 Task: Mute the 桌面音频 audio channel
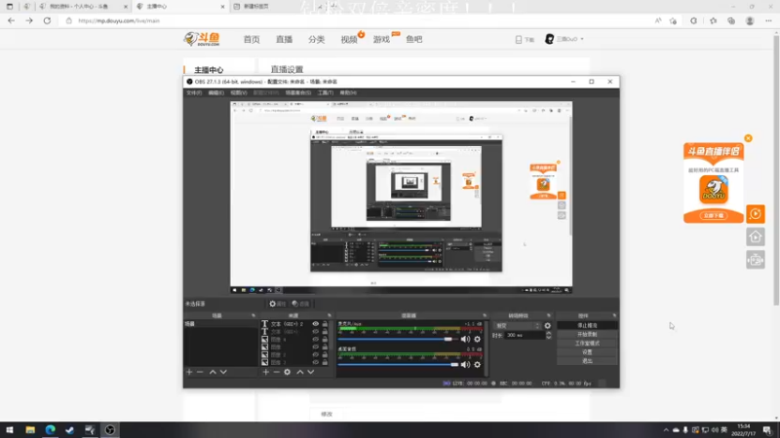[465, 364]
